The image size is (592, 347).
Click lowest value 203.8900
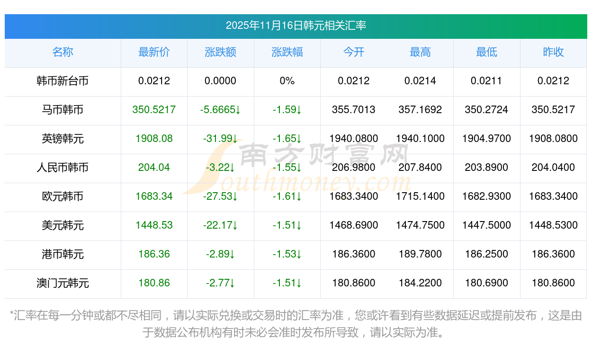pos(487,168)
